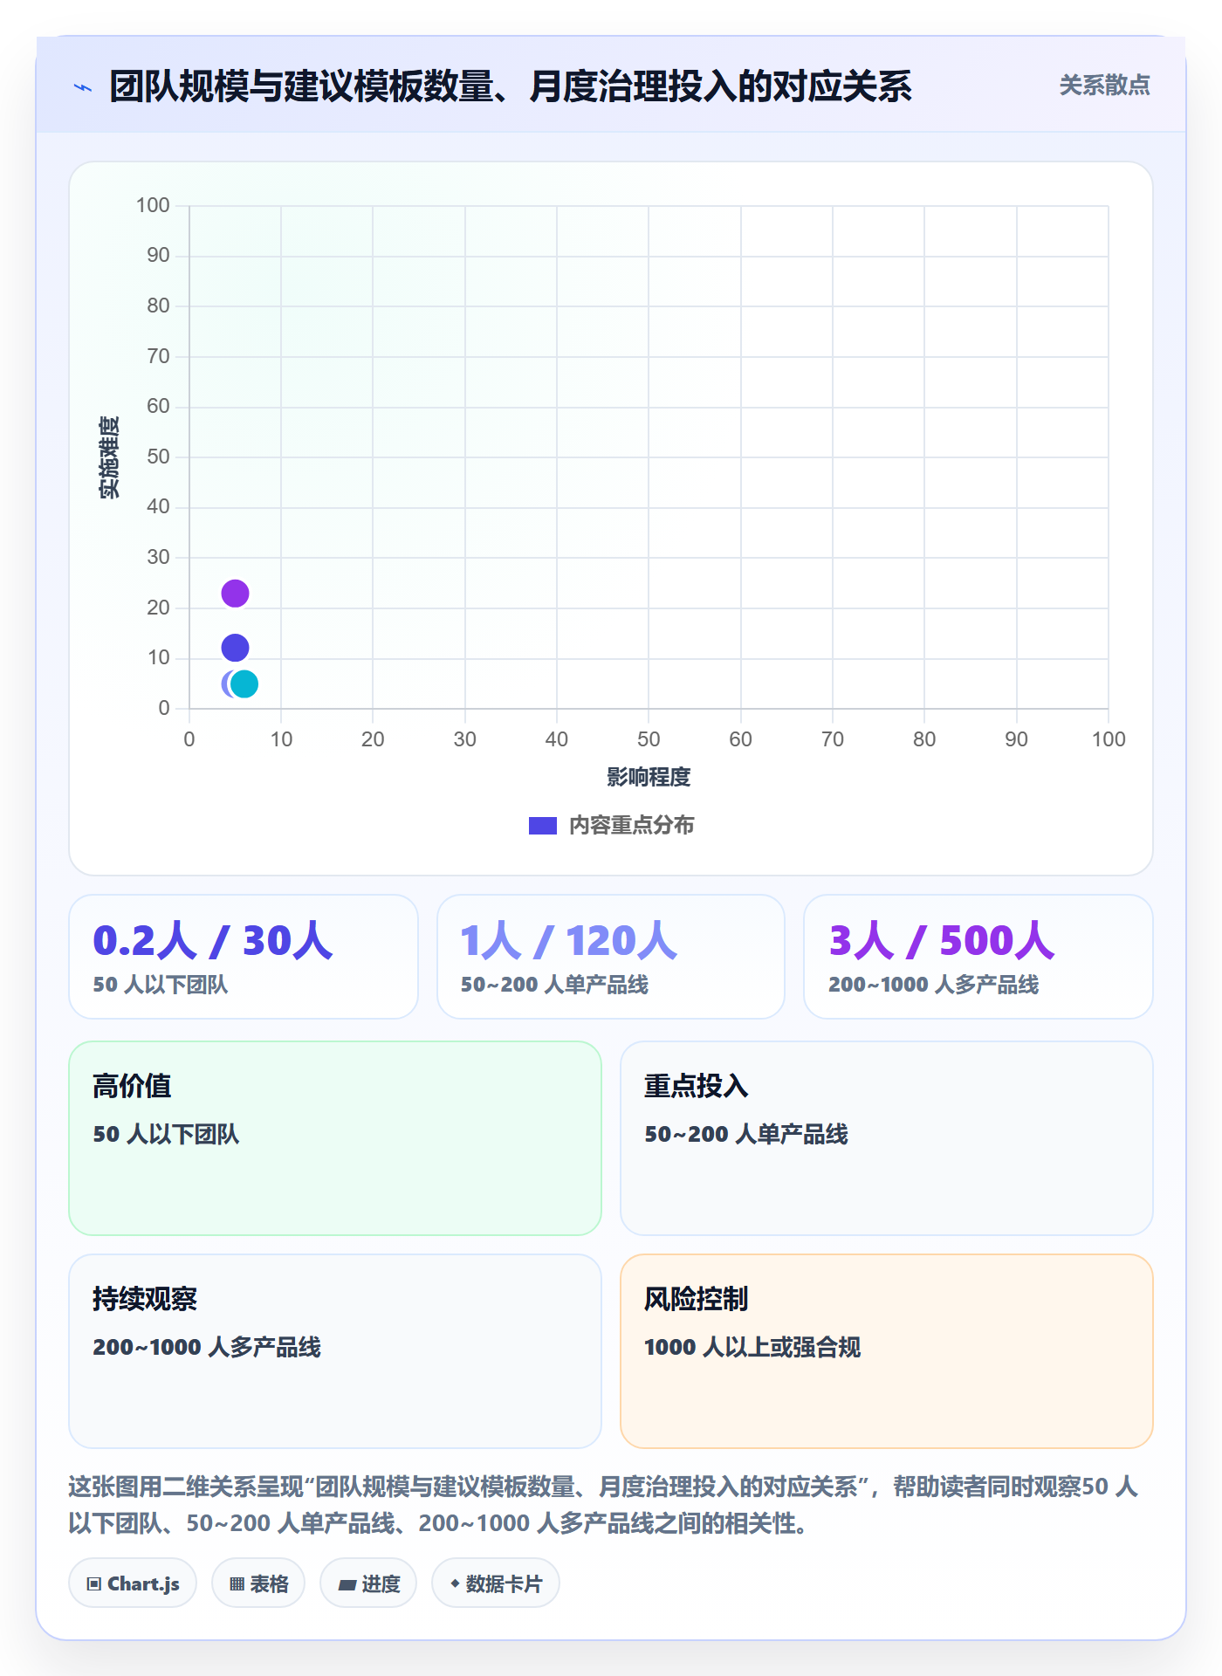Select the 重点投入 quadrant card
This screenshot has width=1222, height=1676.
point(887,1138)
